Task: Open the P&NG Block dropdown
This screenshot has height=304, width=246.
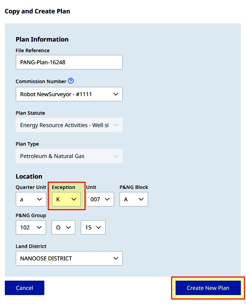Action: pos(134,199)
